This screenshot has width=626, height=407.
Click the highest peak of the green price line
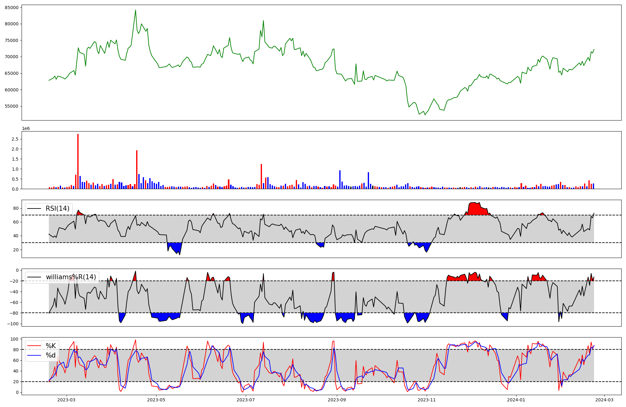(x=136, y=10)
